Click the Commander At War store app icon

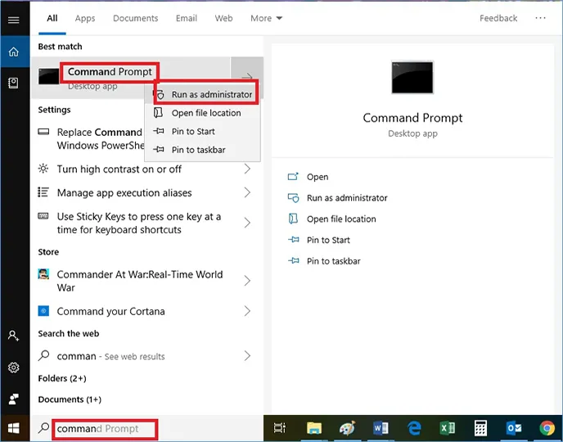point(43,274)
